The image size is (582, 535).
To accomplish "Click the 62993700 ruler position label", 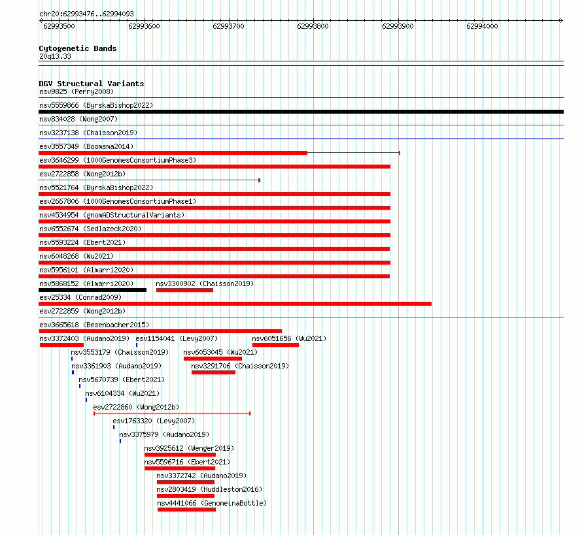I will [229, 26].
